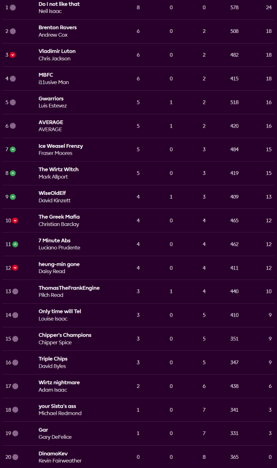Click grey no-change icon beside ThomasTheFrankEngine

coord(15,291)
